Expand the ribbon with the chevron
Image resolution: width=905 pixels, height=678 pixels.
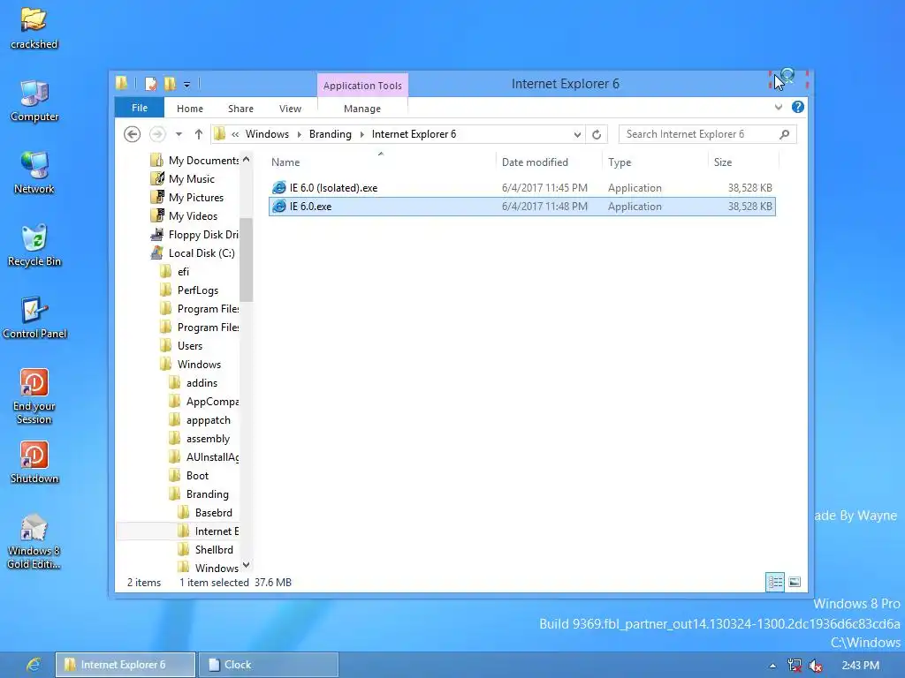[x=778, y=107]
